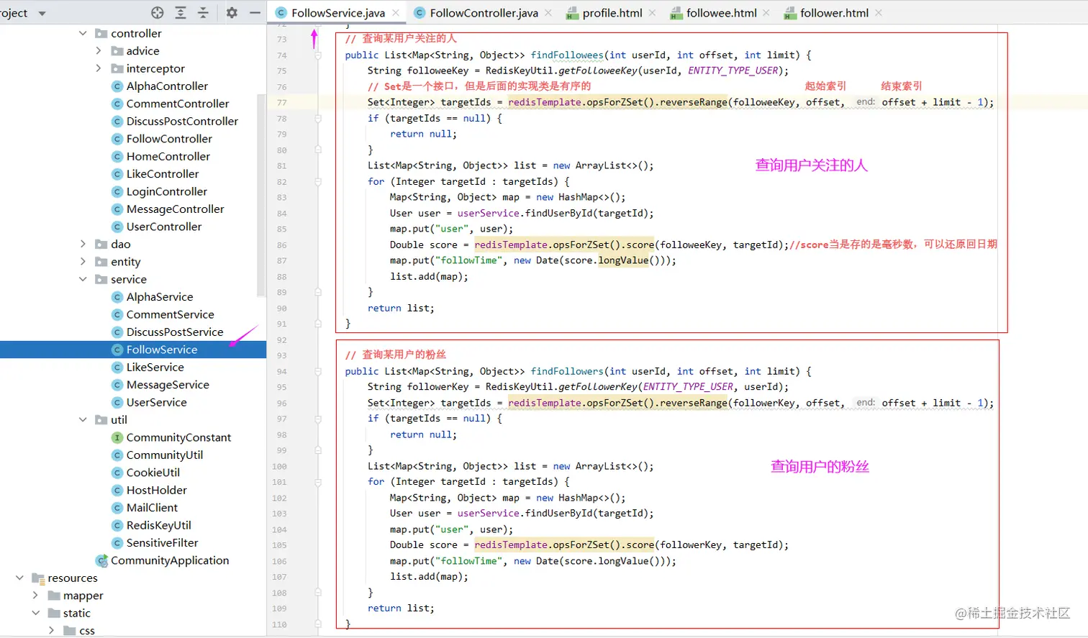Switch to FollowService.java tab
Screen dimensions: 1088x638
(338, 13)
